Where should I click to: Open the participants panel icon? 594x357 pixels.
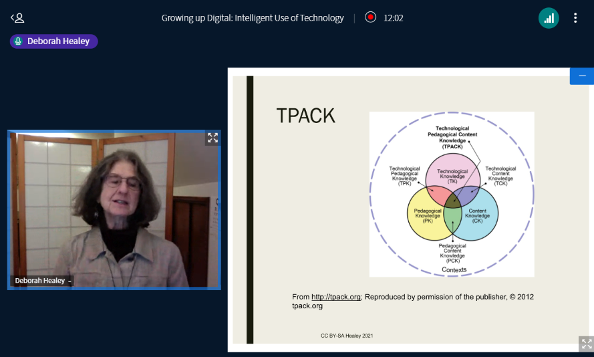(17, 18)
